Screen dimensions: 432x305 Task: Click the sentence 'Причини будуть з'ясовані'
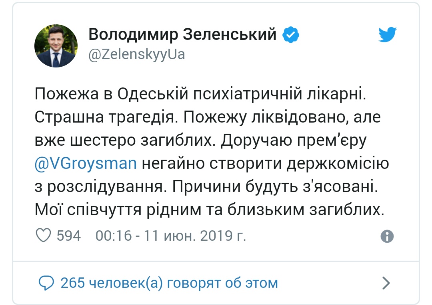coord(275,186)
